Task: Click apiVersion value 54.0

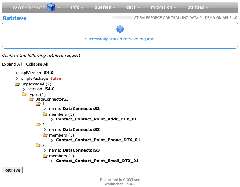Action: coord(49,73)
